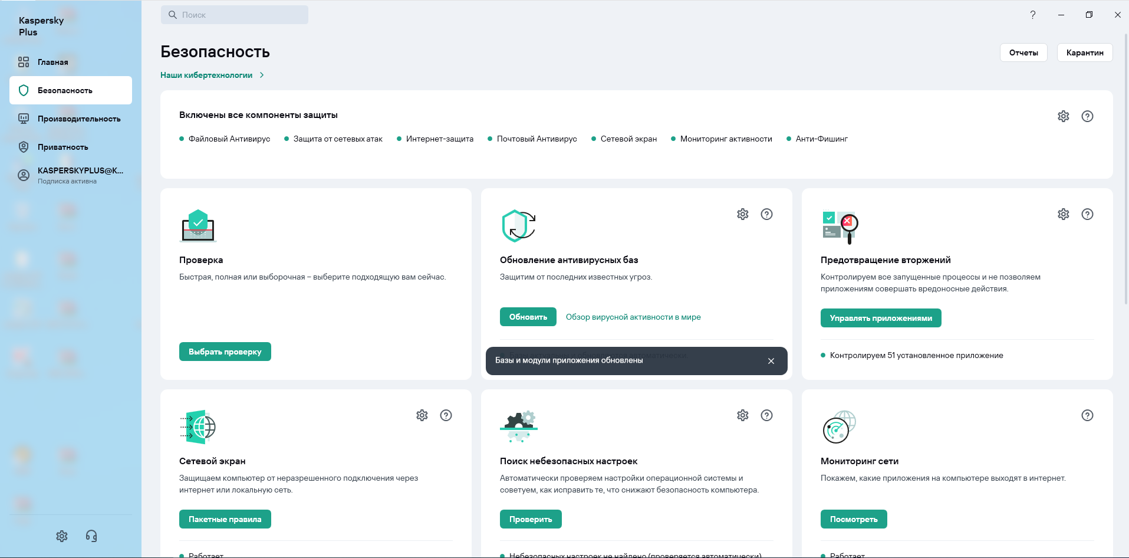Click the database update shield icon
Image resolution: width=1129 pixels, height=558 pixels.
(x=518, y=226)
